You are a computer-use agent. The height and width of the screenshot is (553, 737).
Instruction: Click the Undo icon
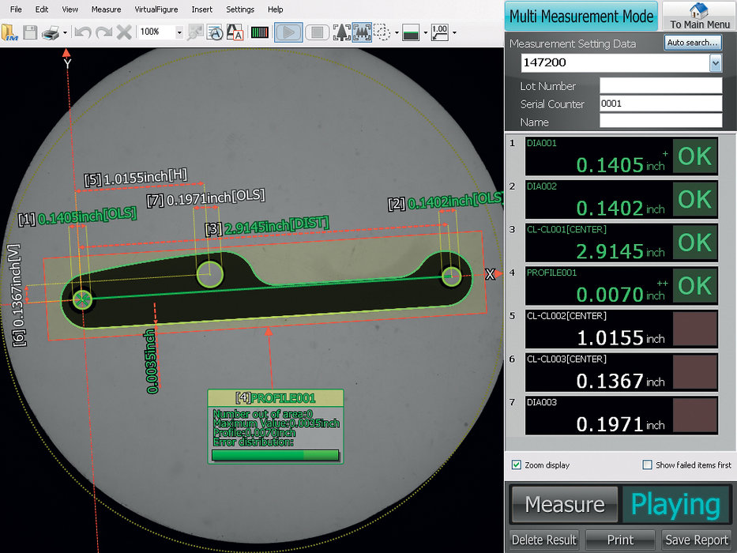[81, 32]
